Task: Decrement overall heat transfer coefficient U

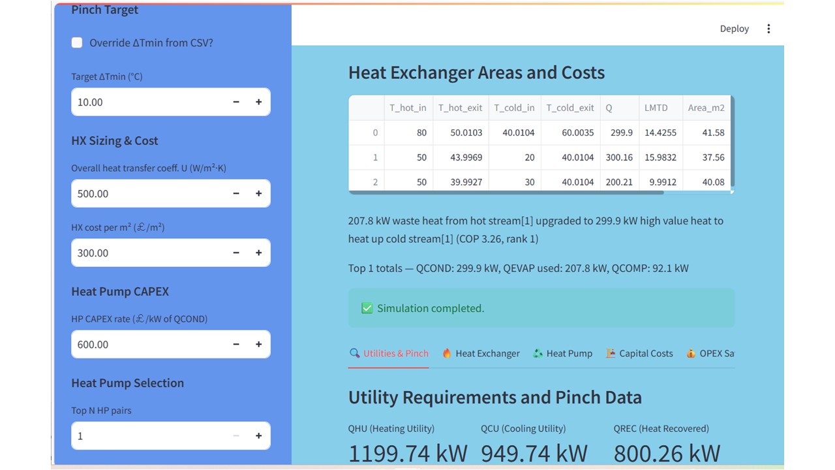Action: [236, 194]
